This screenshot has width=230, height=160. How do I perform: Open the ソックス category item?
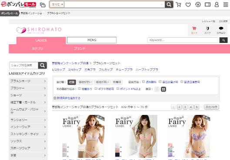28,141
